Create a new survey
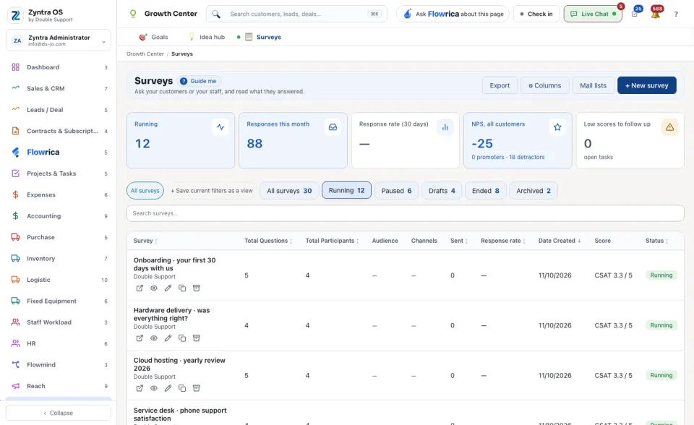Screen dimensions: 694x425 646,85
